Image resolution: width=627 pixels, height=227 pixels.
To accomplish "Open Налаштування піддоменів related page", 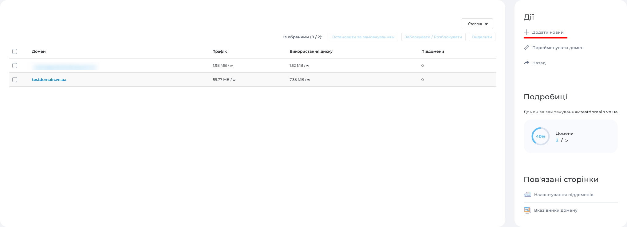I will (x=563, y=195).
